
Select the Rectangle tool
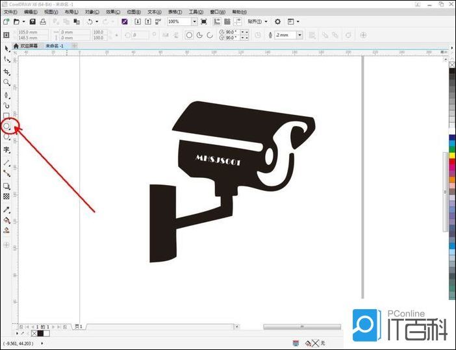(6, 116)
